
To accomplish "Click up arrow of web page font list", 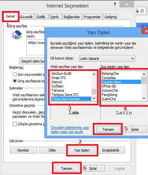I will tap(94, 74).
